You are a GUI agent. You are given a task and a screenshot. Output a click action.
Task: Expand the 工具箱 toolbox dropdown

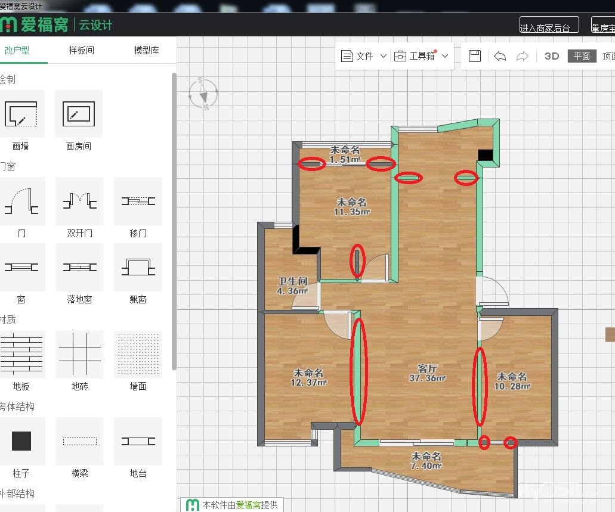421,56
